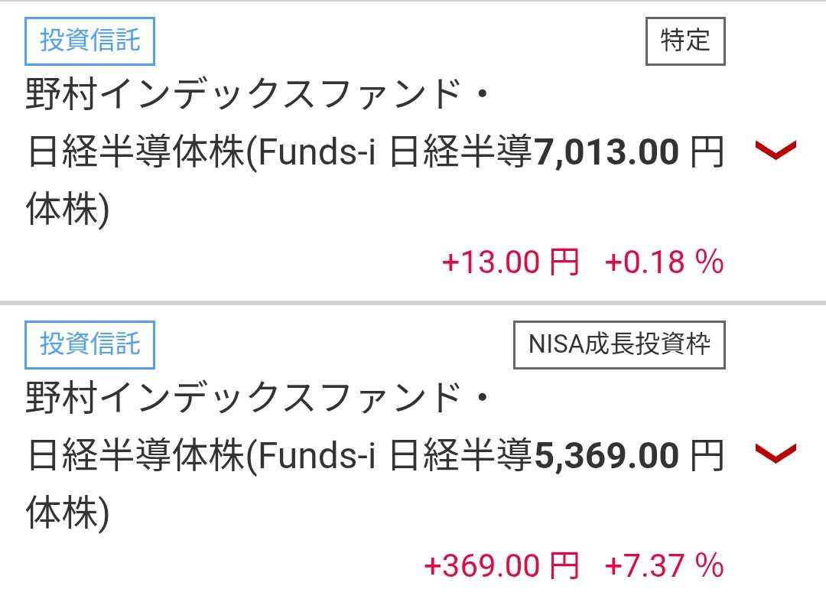
Task: Tap the trailing 体株) text in the NISA card
Action: (67, 514)
